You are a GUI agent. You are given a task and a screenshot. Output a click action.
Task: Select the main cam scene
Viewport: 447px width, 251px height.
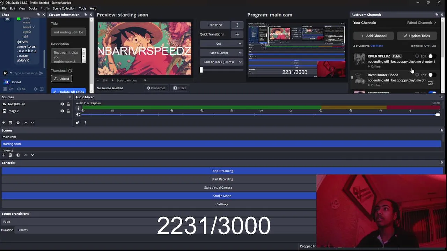(x=221, y=137)
